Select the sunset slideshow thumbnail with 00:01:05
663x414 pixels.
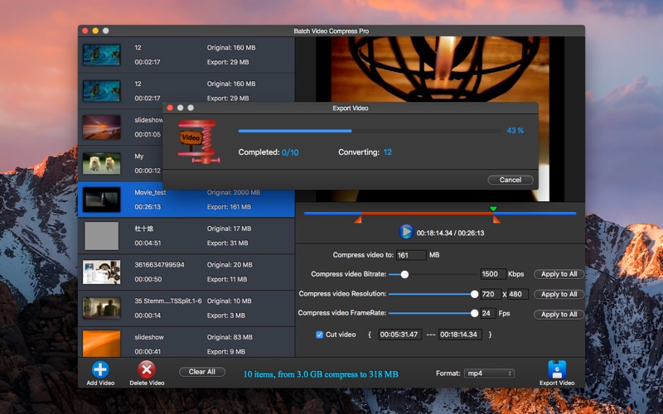pos(101,128)
